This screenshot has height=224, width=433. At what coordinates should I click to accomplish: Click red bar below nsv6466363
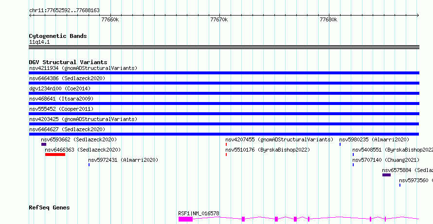pos(55,155)
